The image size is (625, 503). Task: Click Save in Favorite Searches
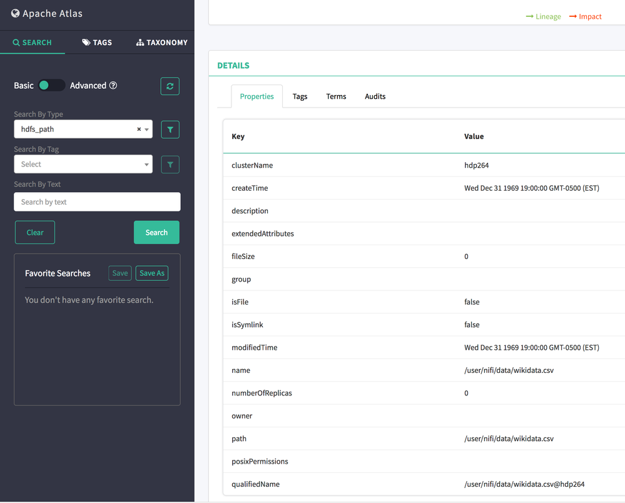(120, 273)
